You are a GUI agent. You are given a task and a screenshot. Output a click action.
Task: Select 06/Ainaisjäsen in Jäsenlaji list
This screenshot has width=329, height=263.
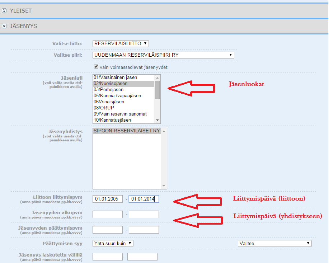(x=123, y=102)
